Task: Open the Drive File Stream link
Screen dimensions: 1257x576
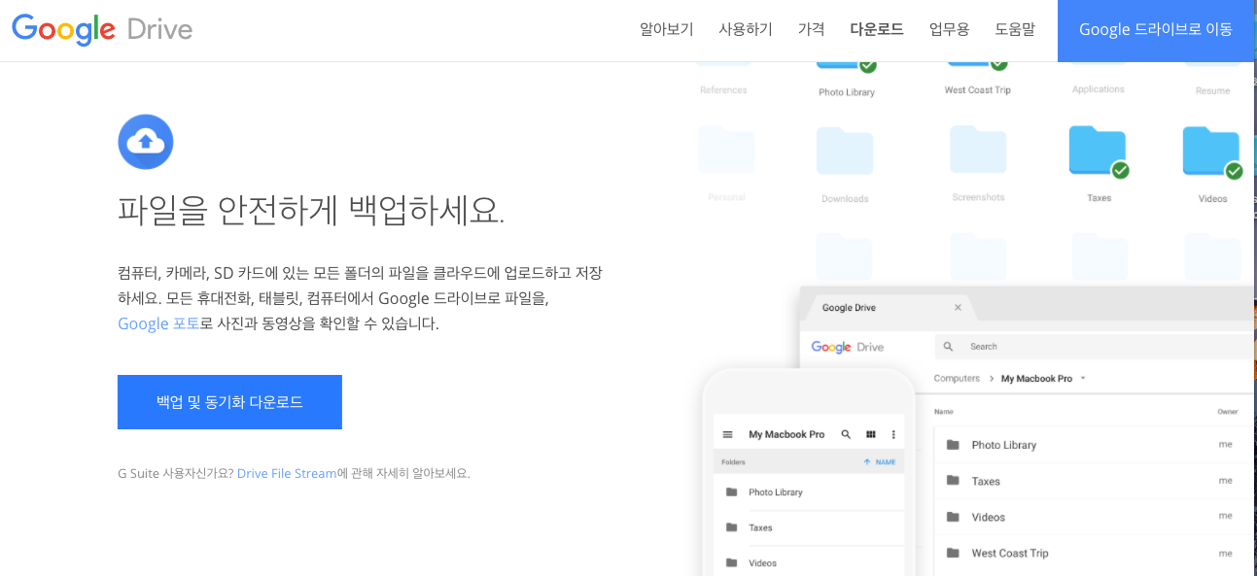Action: [287, 473]
